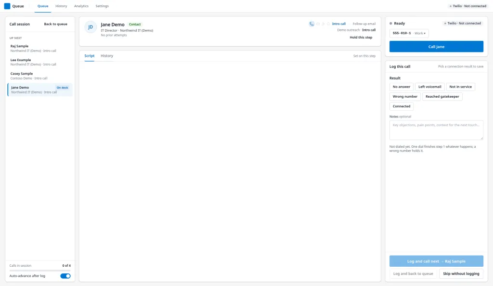Screen dimensions: 493x286
Task: Click the email step icon in sequence
Action: (318, 24)
